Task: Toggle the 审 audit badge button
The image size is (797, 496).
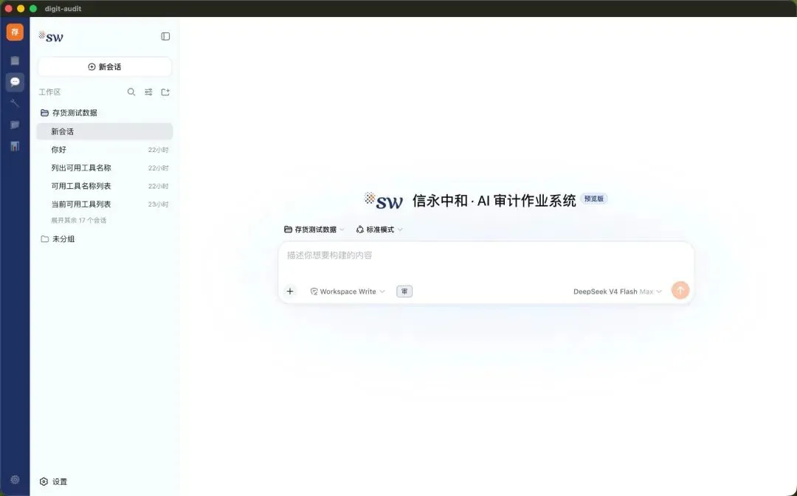Action: point(404,292)
